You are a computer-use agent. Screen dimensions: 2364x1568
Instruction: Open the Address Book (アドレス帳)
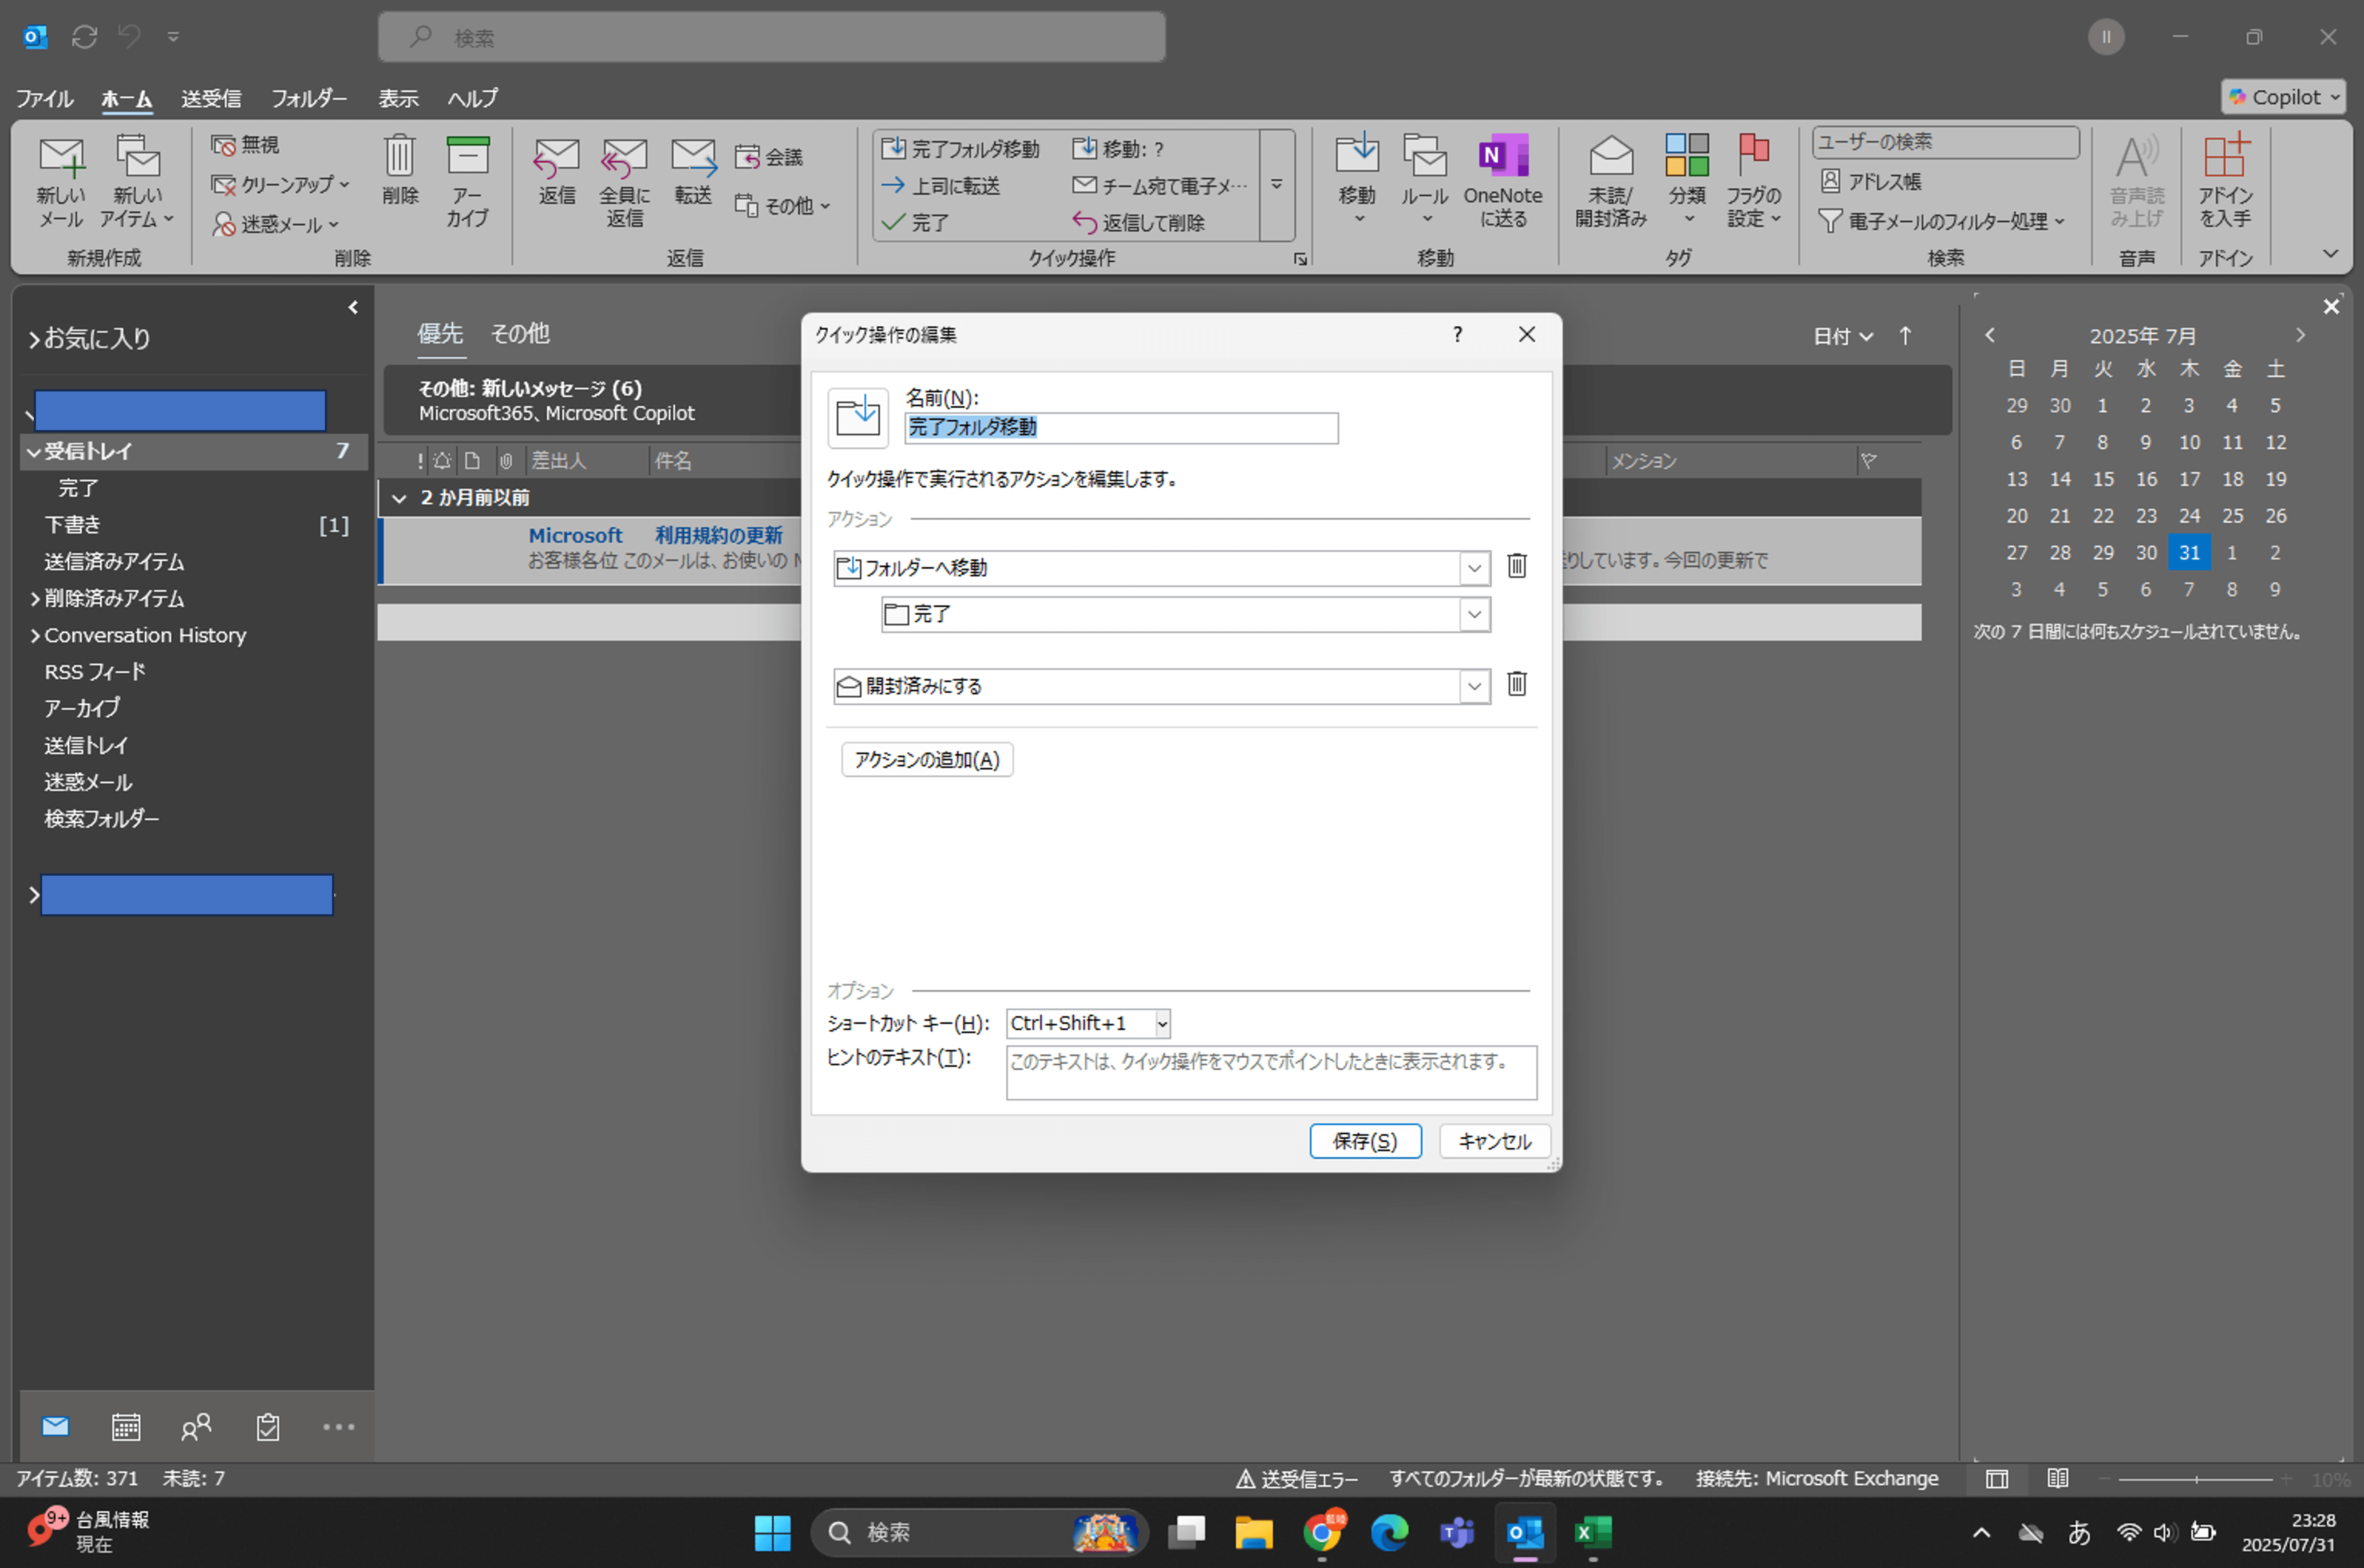coord(1871,181)
